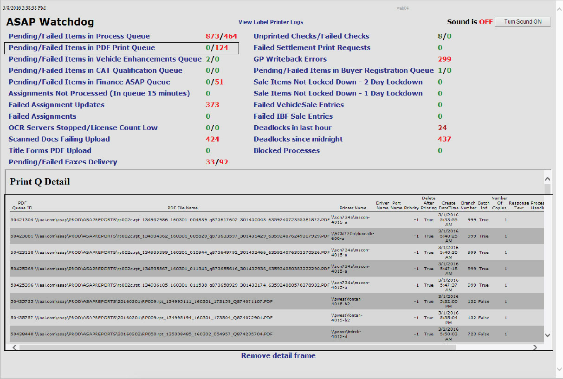Open Unprinted Checks/Failed Checks details
Viewport: 563px width, 379px height.
311,36
